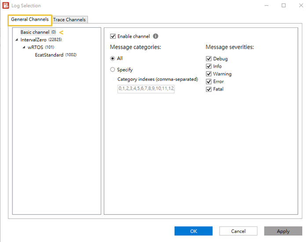Open the General Channels tab
The height and width of the screenshot is (242, 308).
pyautogui.click(x=30, y=20)
